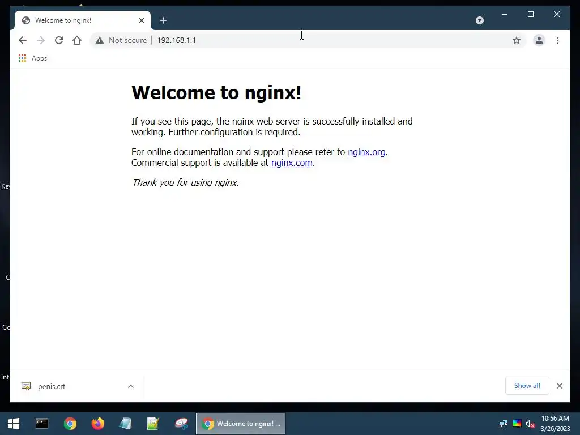Click the Thank you for using nginx text

tap(185, 183)
